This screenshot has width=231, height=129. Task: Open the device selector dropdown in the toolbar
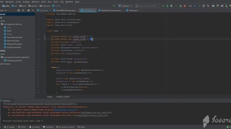pos(147,6)
